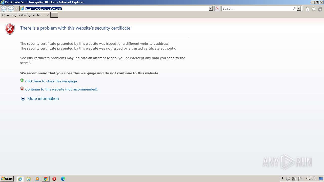Click Show desktop button in tray

[x=321, y=179]
